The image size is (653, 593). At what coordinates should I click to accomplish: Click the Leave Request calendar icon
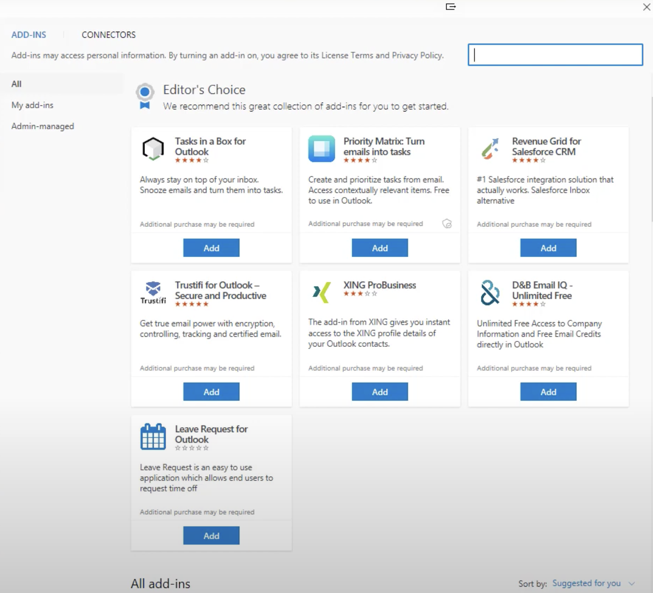pyautogui.click(x=153, y=436)
